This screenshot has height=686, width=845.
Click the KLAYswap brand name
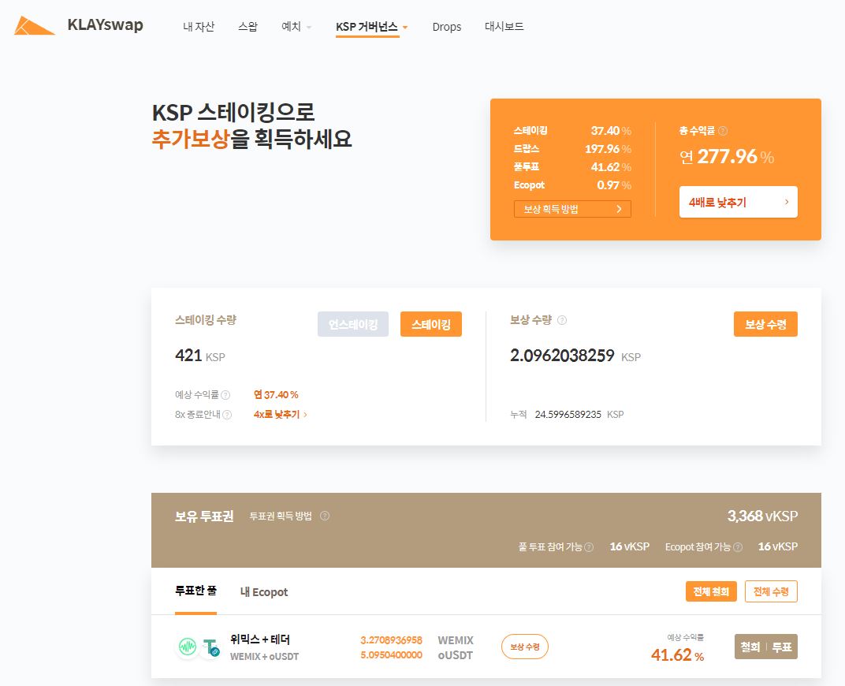[x=105, y=25]
